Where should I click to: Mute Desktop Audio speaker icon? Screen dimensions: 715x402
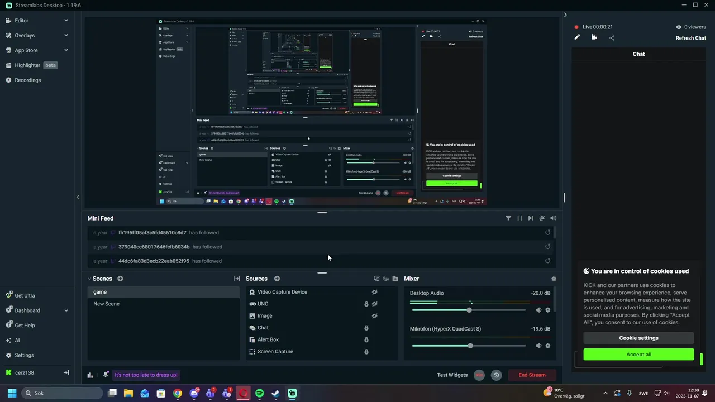click(x=539, y=310)
